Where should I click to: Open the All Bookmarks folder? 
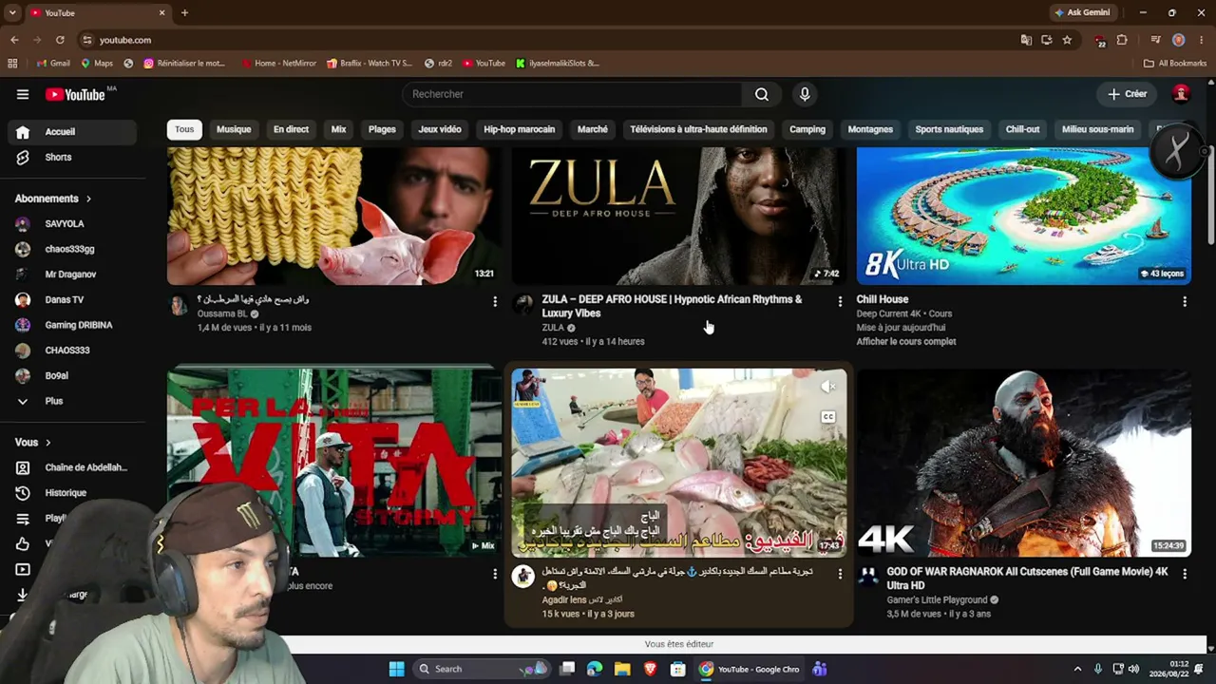pyautogui.click(x=1175, y=64)
